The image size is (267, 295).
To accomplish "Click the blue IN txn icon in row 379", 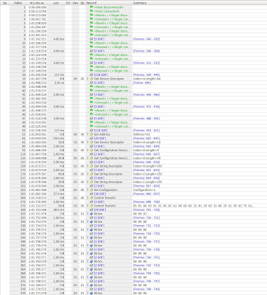I will point(91,293).
